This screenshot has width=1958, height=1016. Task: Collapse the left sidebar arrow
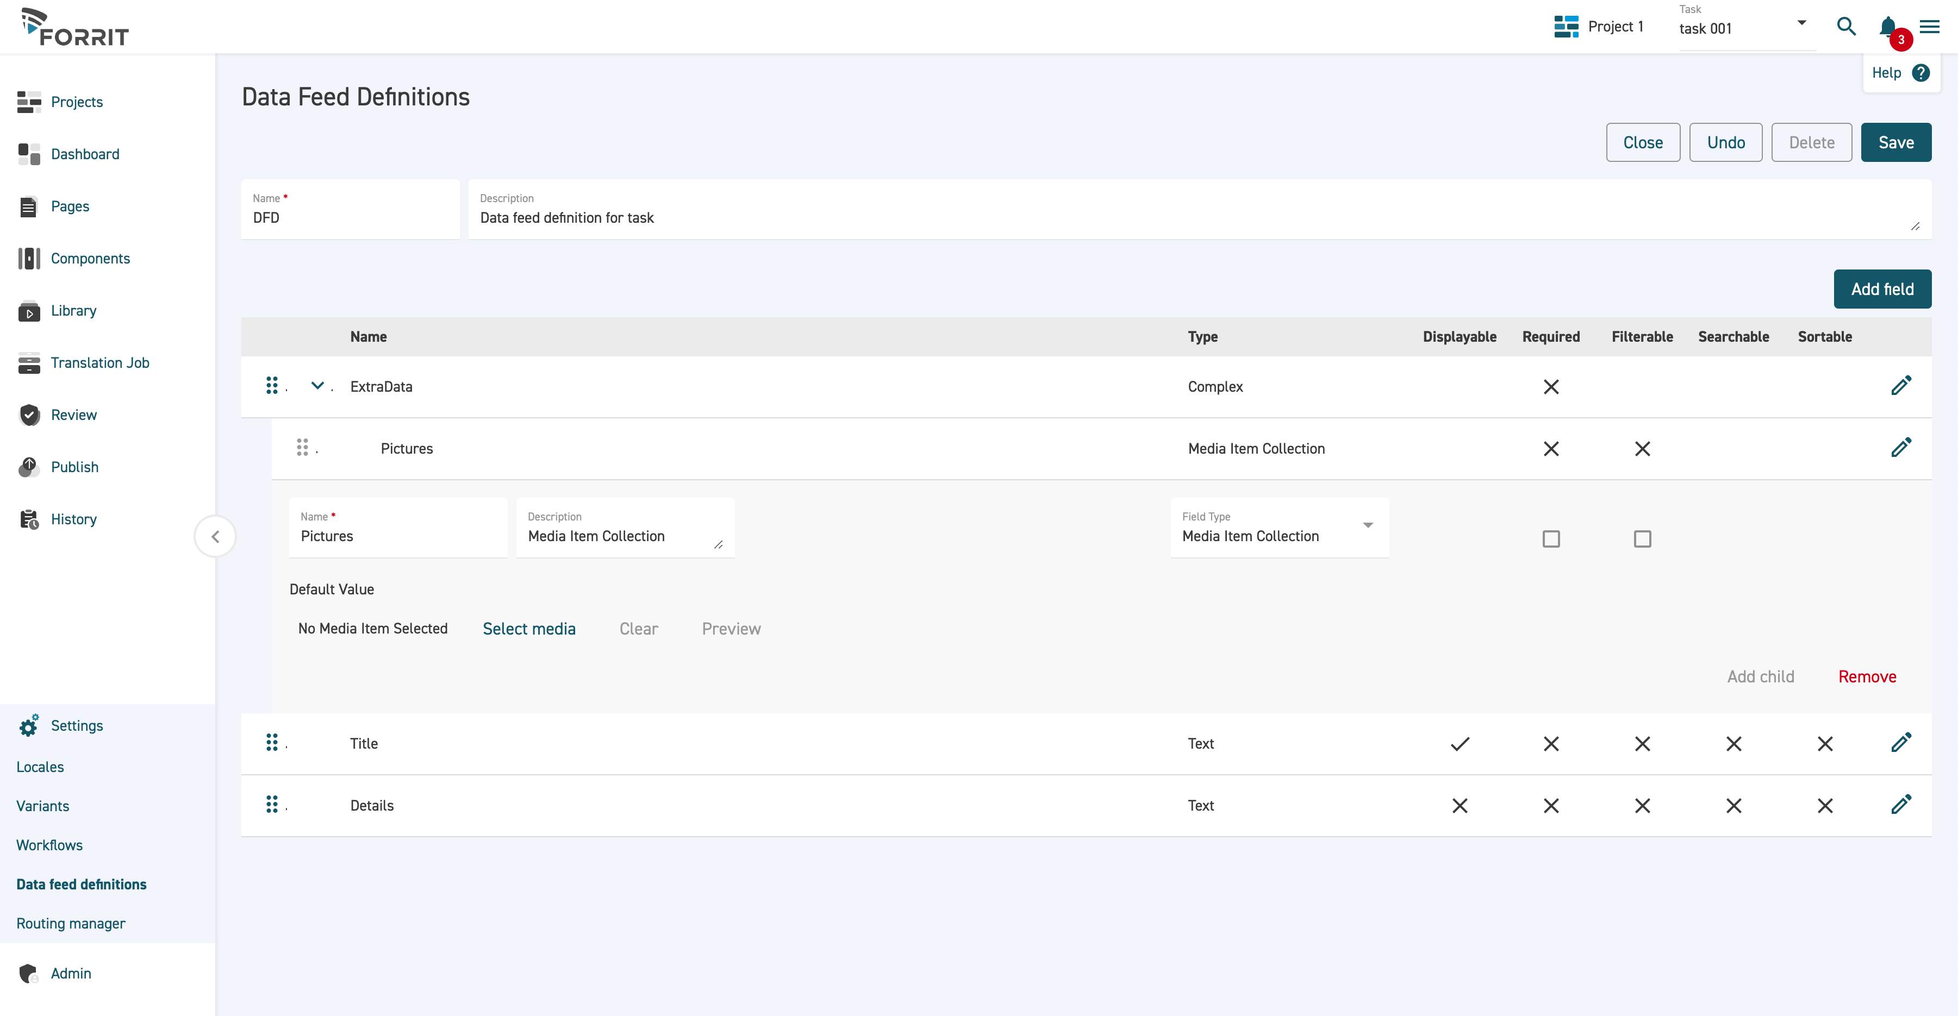[215, 536]
